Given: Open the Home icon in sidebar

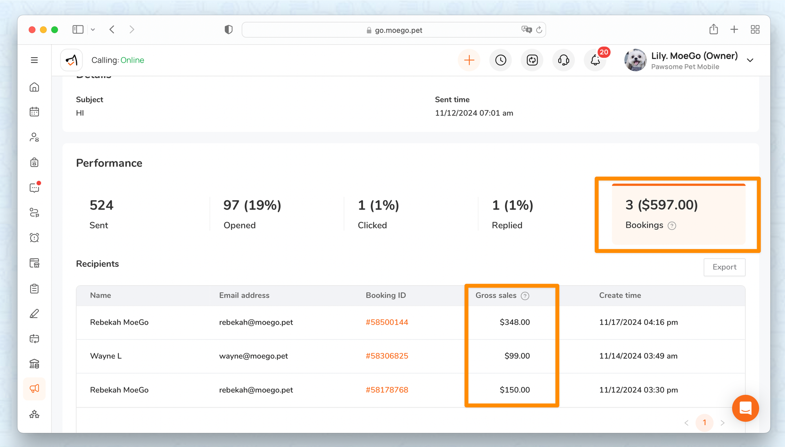Looking at the screenshot, I should pyautogui.click(x=34, y=87).
